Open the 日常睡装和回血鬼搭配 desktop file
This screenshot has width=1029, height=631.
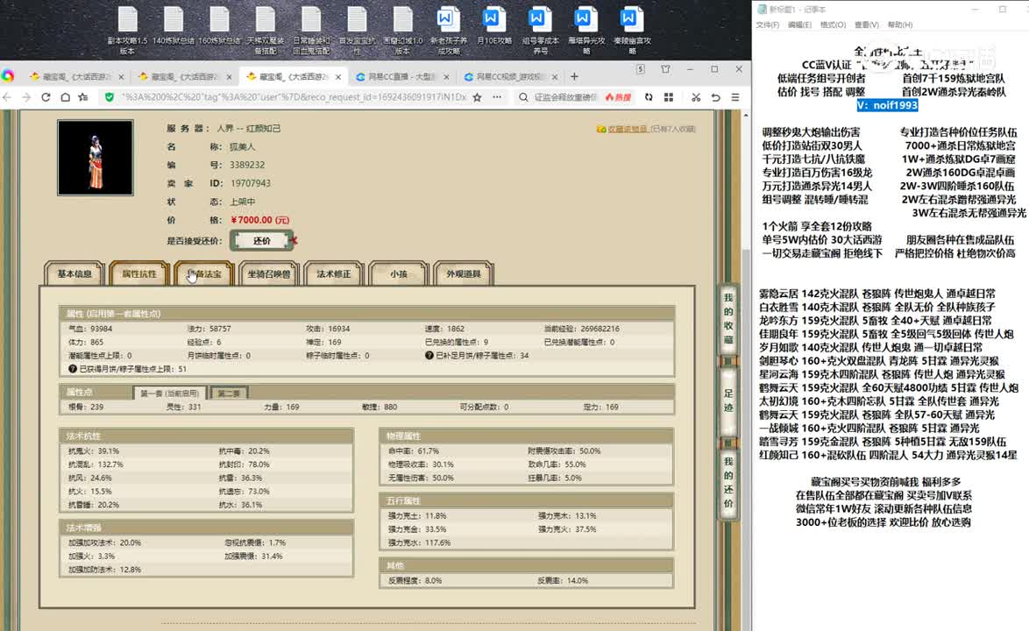[x=311, y=30]
